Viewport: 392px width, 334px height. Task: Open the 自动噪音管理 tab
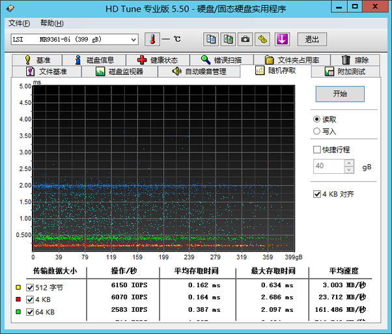[x=199, y=72]
